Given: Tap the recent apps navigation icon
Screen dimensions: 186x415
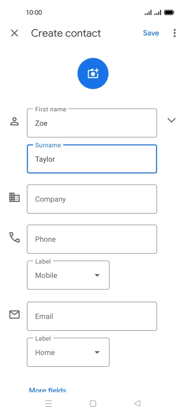Looking at the screenshot, I should 49,403.
